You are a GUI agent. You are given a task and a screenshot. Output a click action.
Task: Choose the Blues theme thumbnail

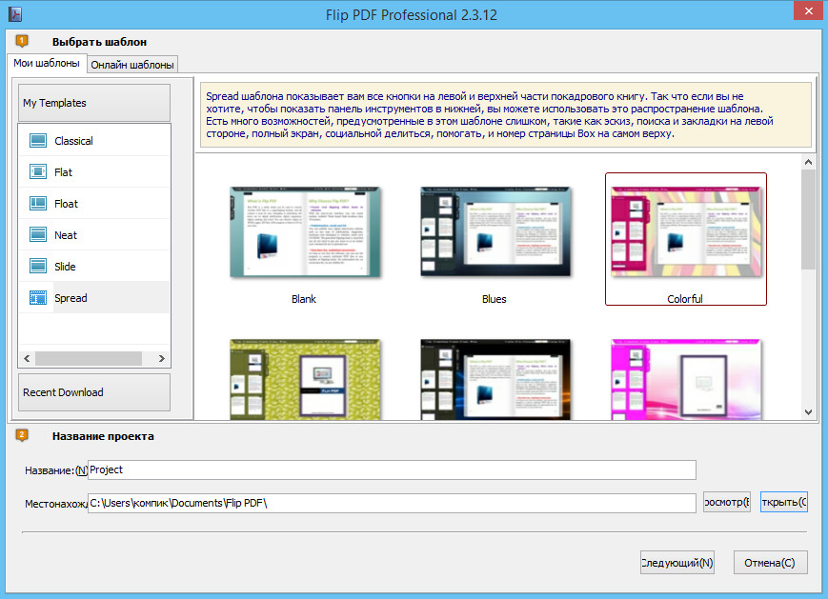click(495, 231)
